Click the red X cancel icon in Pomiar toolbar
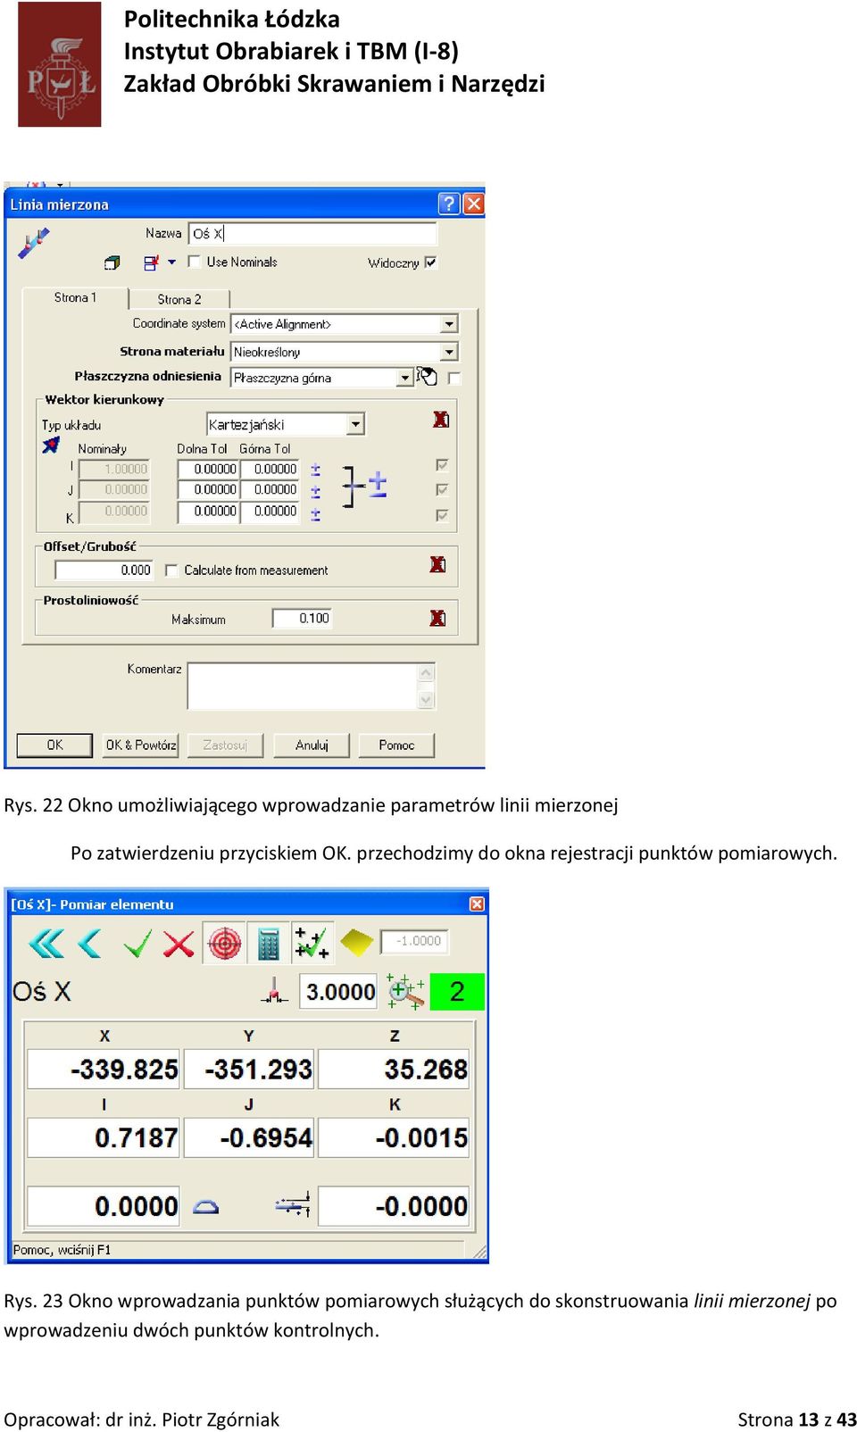This screenshot has height=1432, width=857. [179, 943]
